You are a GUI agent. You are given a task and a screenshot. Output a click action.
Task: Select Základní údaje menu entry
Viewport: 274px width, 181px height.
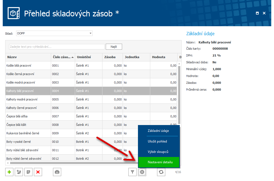click(x=158, y=131)
